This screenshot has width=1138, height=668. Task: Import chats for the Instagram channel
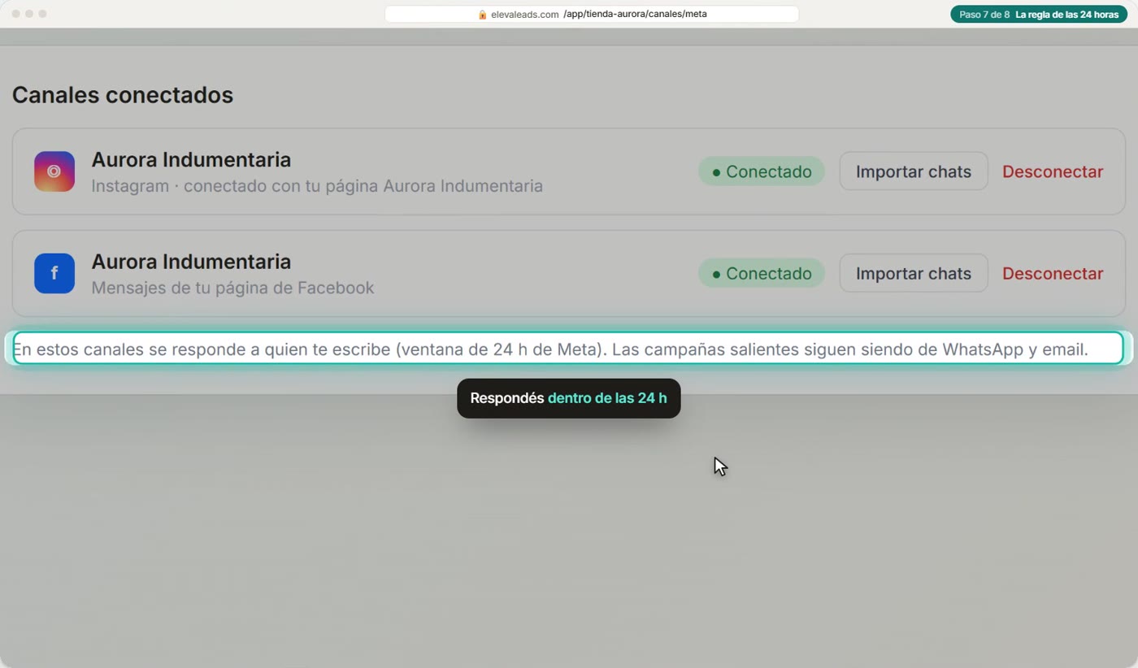(x=914, y=171)
